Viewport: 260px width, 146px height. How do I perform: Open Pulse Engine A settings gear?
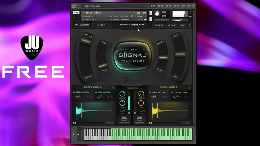point(113,87)
